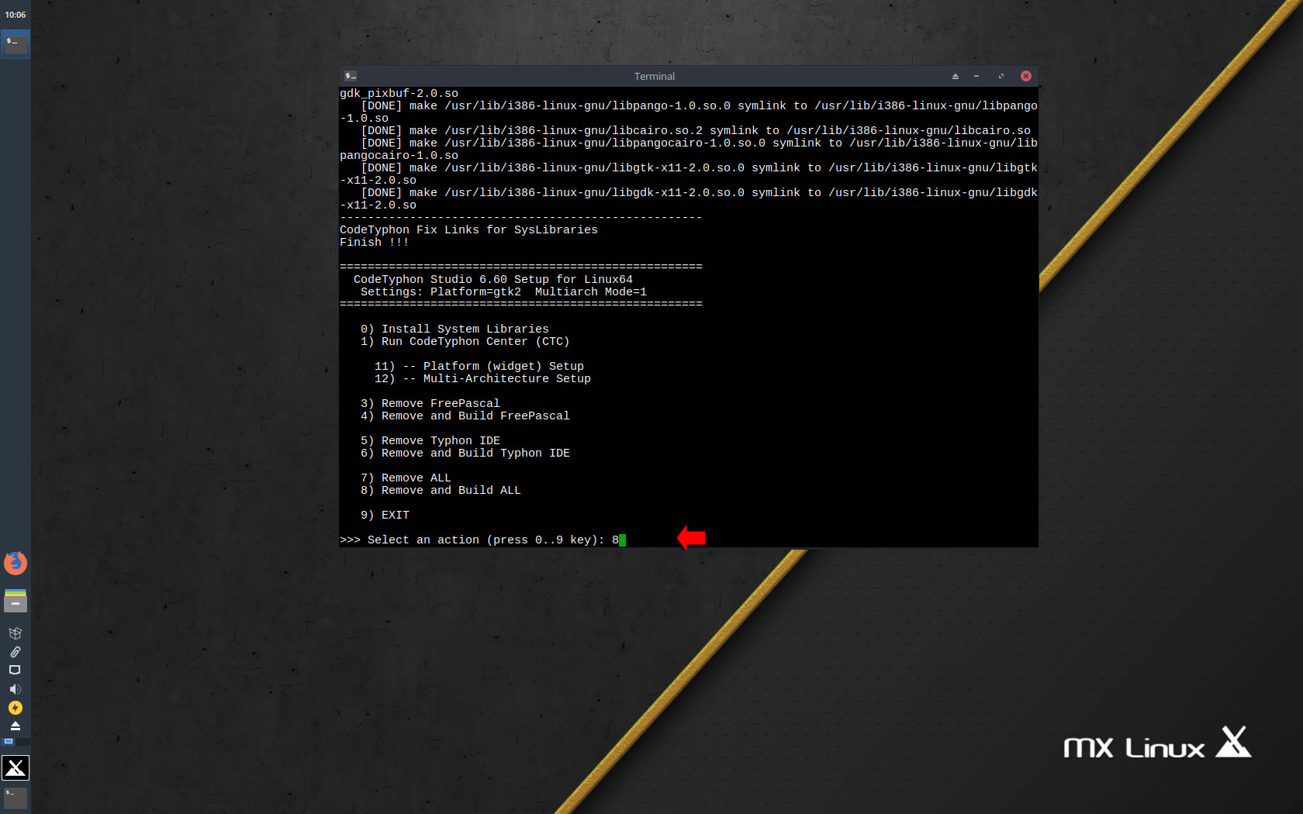Switch to the first workspace in pager
Viewport: 1303px width, 814px height.
[x=9, y=742]
